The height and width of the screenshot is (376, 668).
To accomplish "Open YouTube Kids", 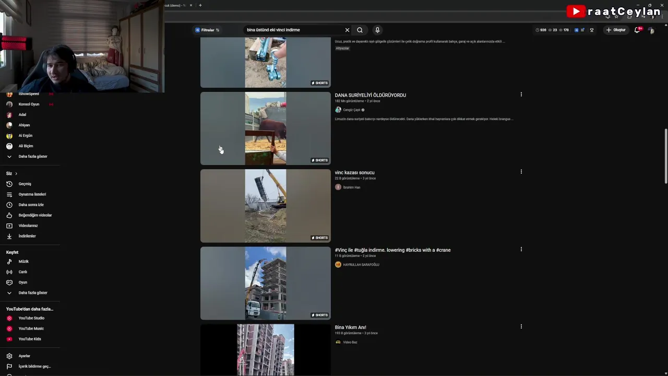I will [x=30, y=339].
